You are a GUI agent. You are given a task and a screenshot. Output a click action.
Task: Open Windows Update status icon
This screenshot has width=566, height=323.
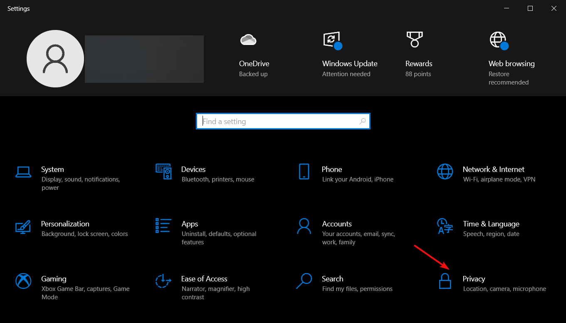(x=332, y=40)
